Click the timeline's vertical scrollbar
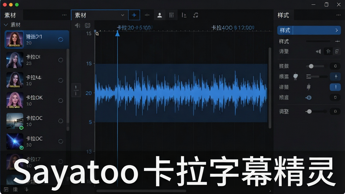 pyautogui.click(x=270, y=88)
